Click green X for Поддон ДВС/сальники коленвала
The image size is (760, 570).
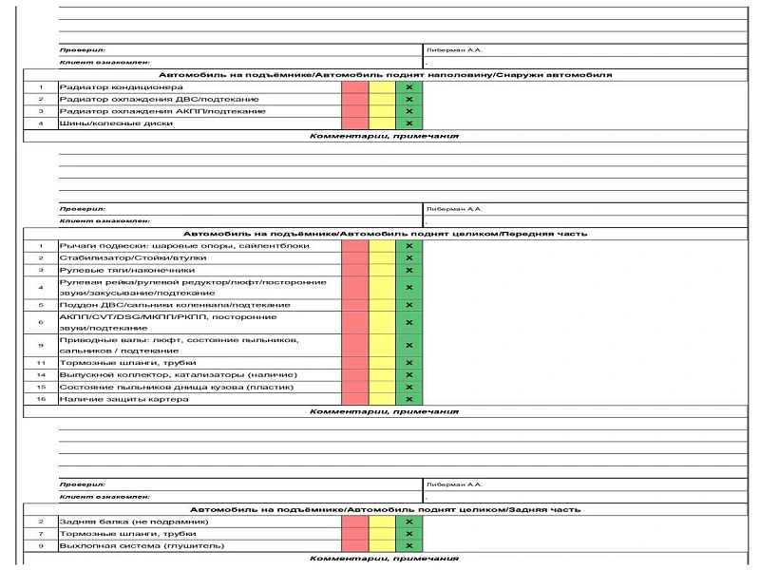point(408,305)
